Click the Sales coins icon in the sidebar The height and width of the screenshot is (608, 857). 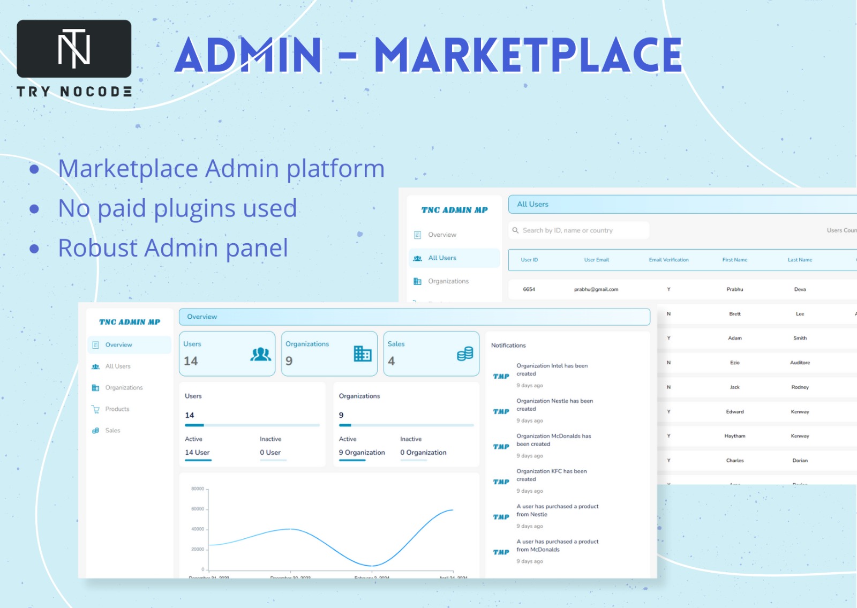(x=95, y=430)
